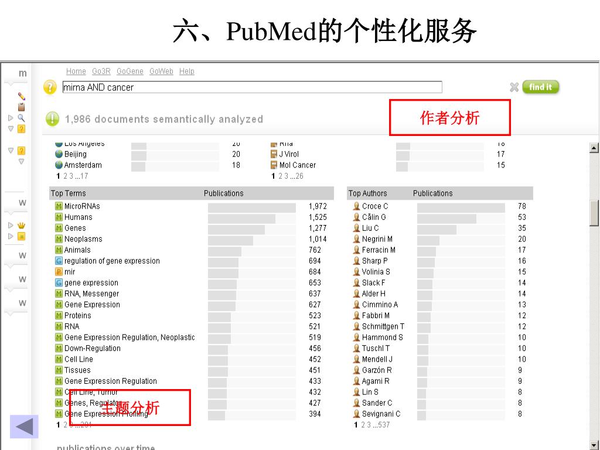The height and width of the screenshot is (450, 600).
Task: Click the G icon beside gene expression
Action: [x=59, y=283]
